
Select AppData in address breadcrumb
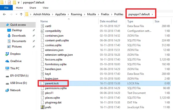coord(60,14)
